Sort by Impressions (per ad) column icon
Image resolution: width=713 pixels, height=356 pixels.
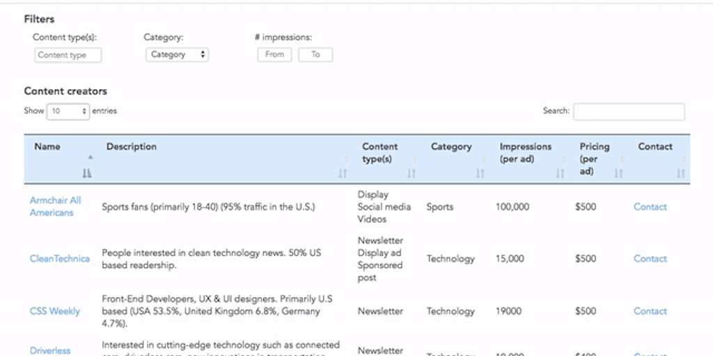tap(561, 173)
